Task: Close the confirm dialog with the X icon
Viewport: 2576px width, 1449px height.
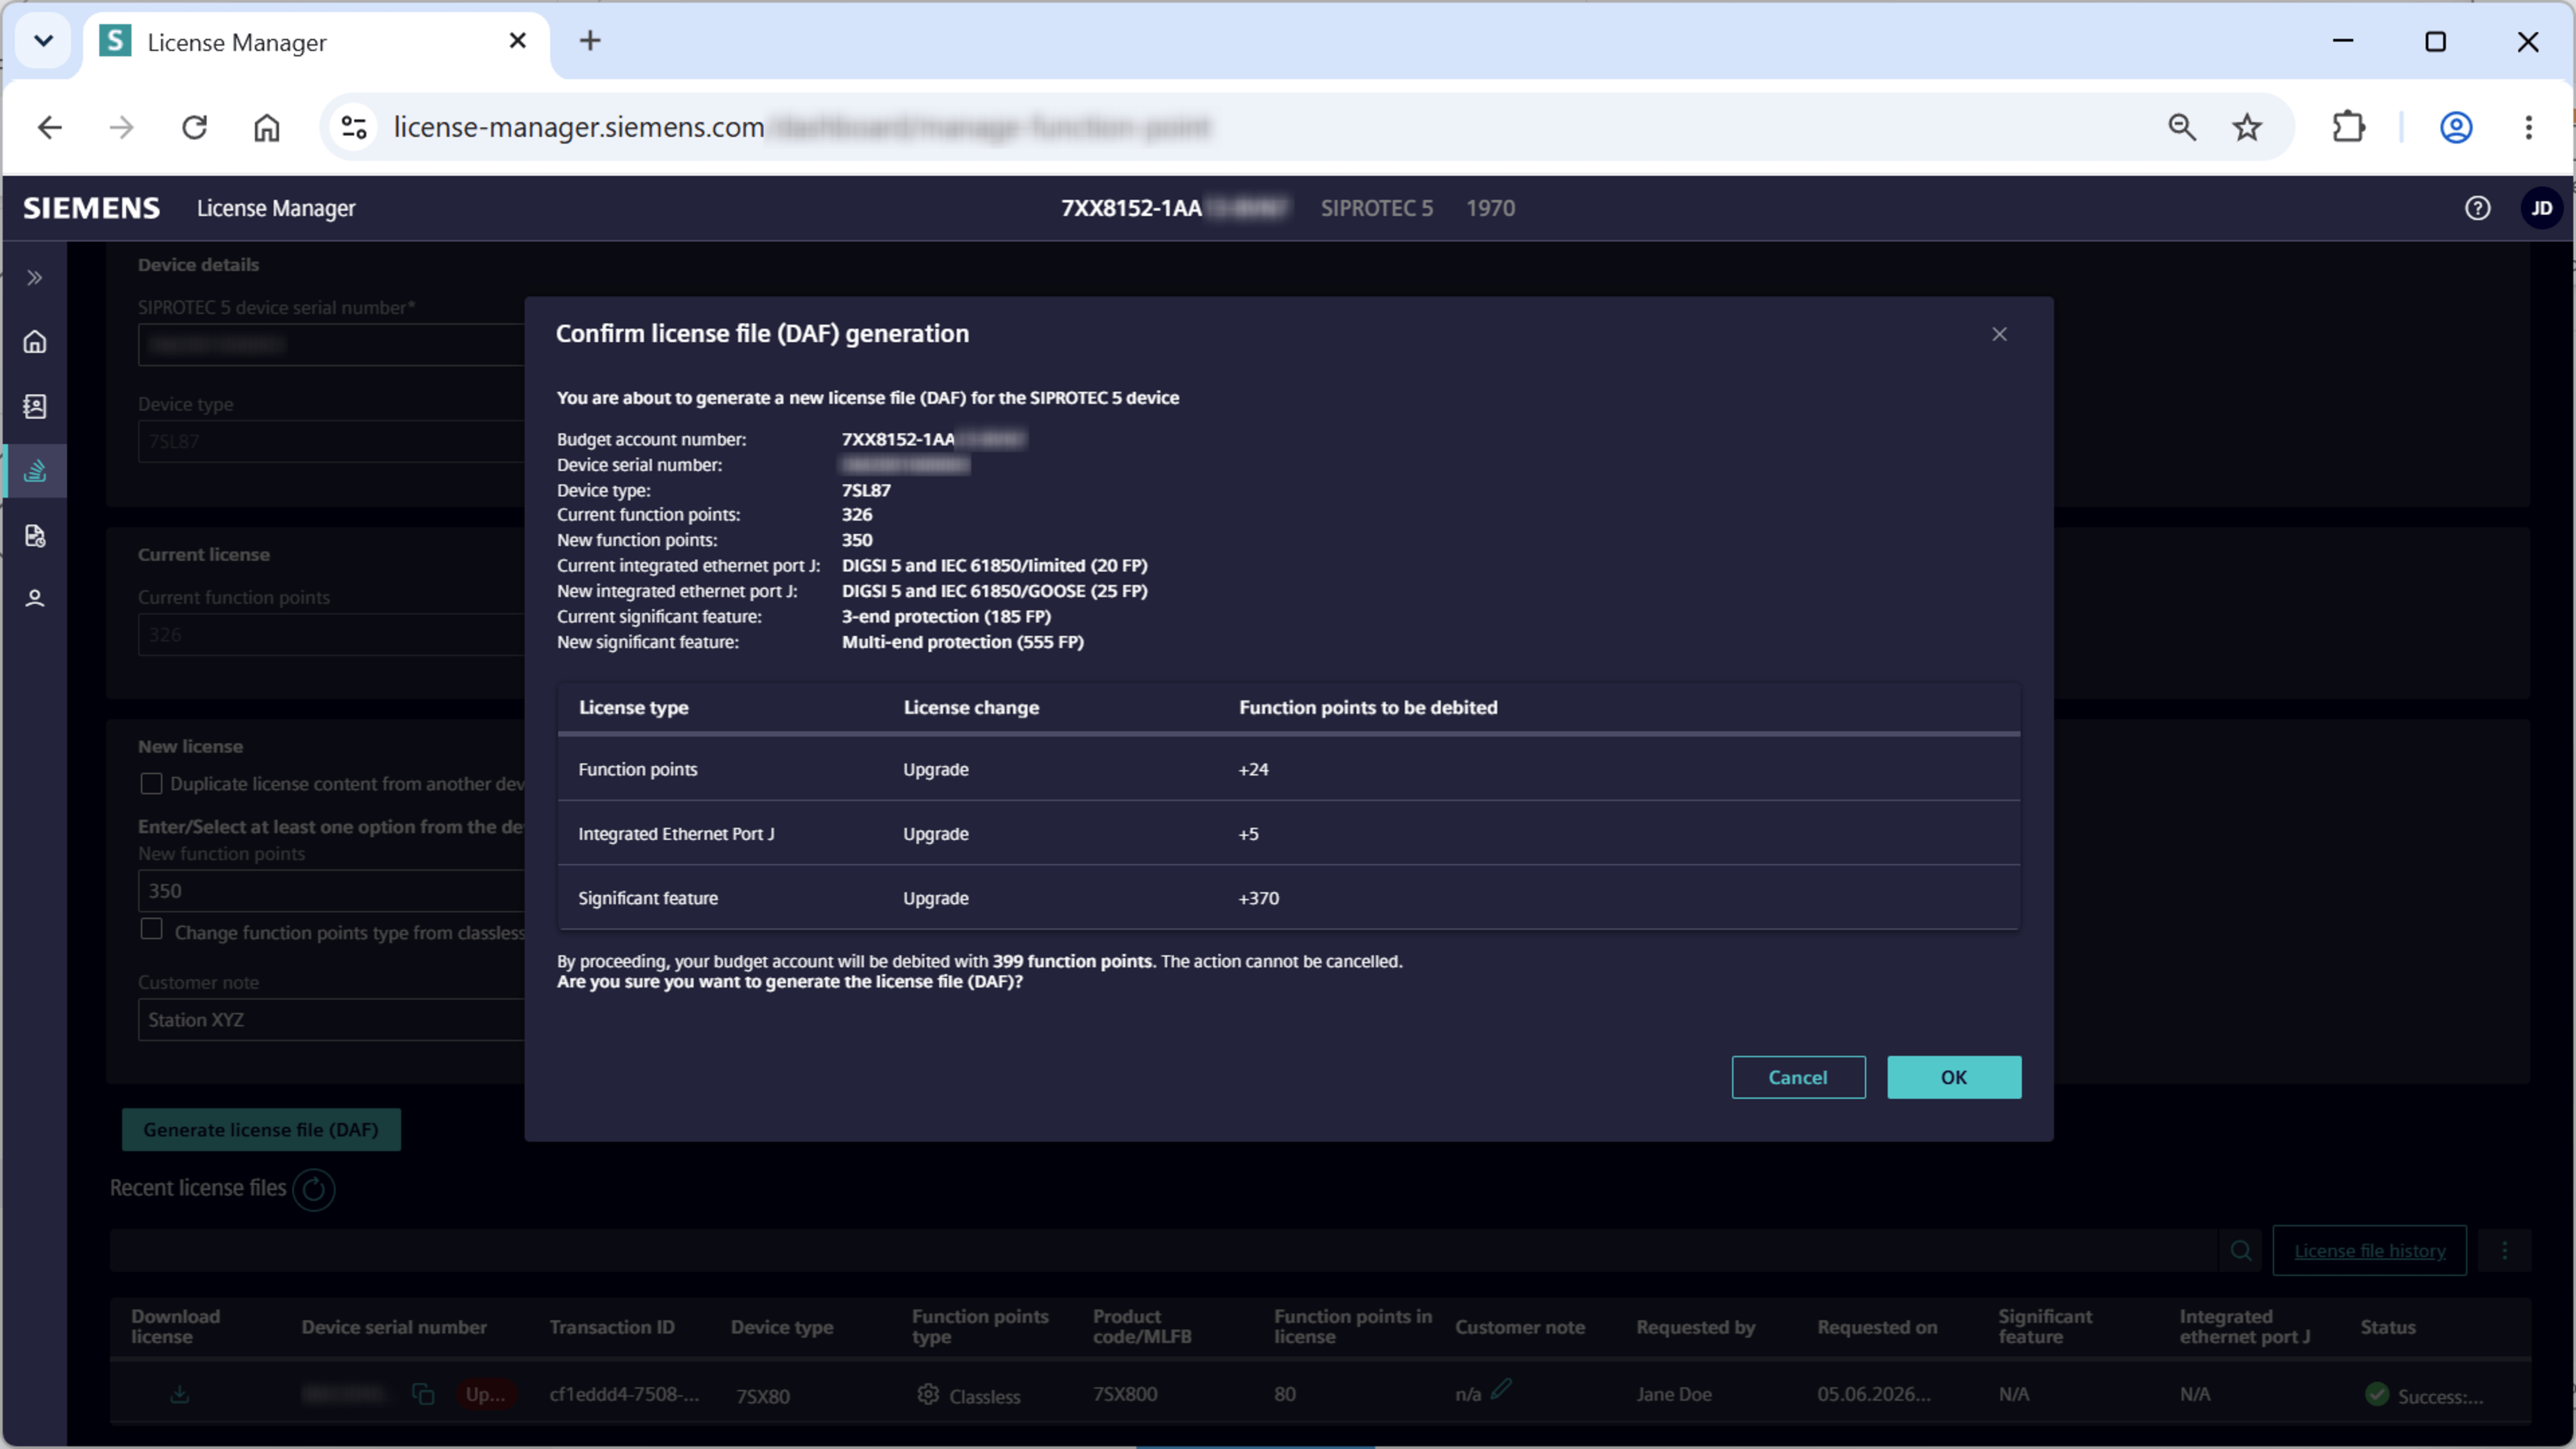Action: tap(1998, 334)
